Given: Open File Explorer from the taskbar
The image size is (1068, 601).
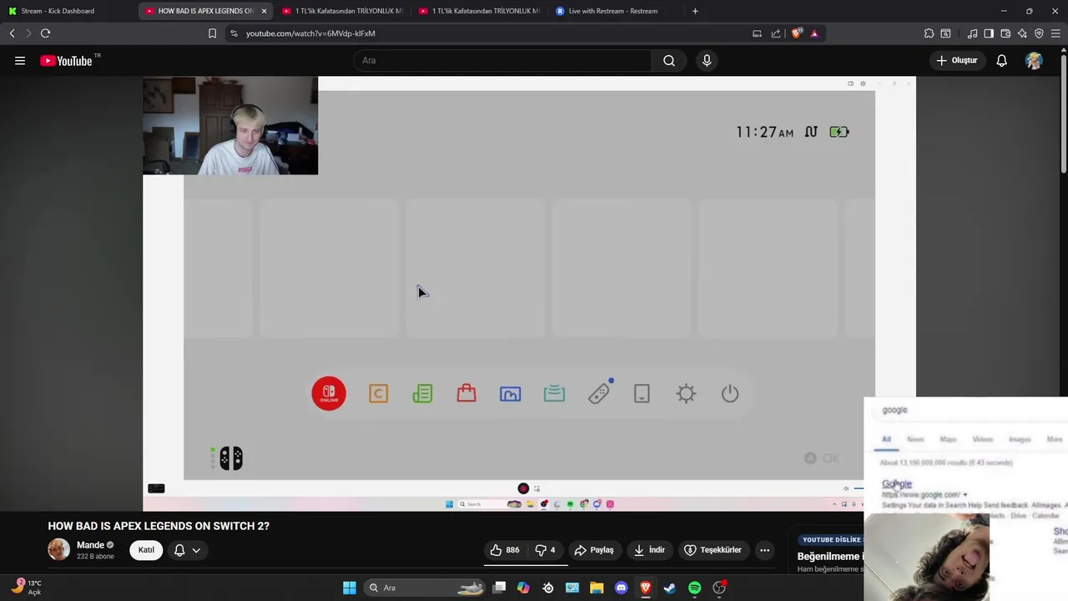Looking at the screenshot, I should click(x=597, y=588).
